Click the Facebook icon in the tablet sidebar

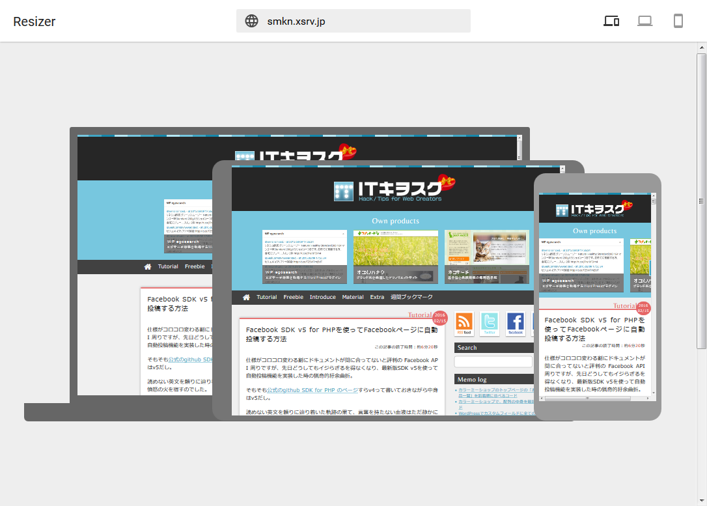click(x=515, y=323)
